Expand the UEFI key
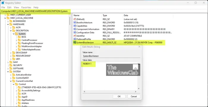The height and width of the screenshot is (107, 208). [x=11, y=59]
